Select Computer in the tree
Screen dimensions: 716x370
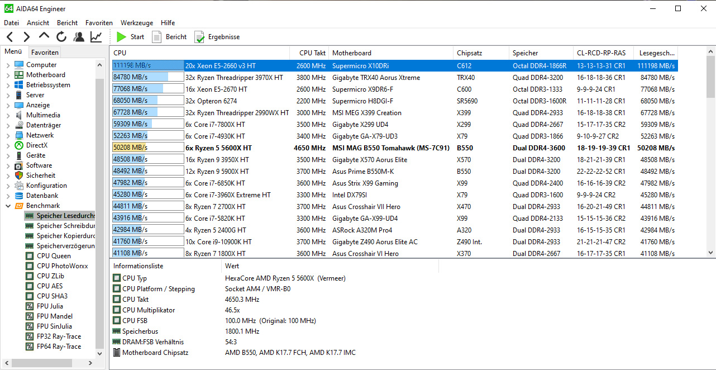[x=41, y=65]
